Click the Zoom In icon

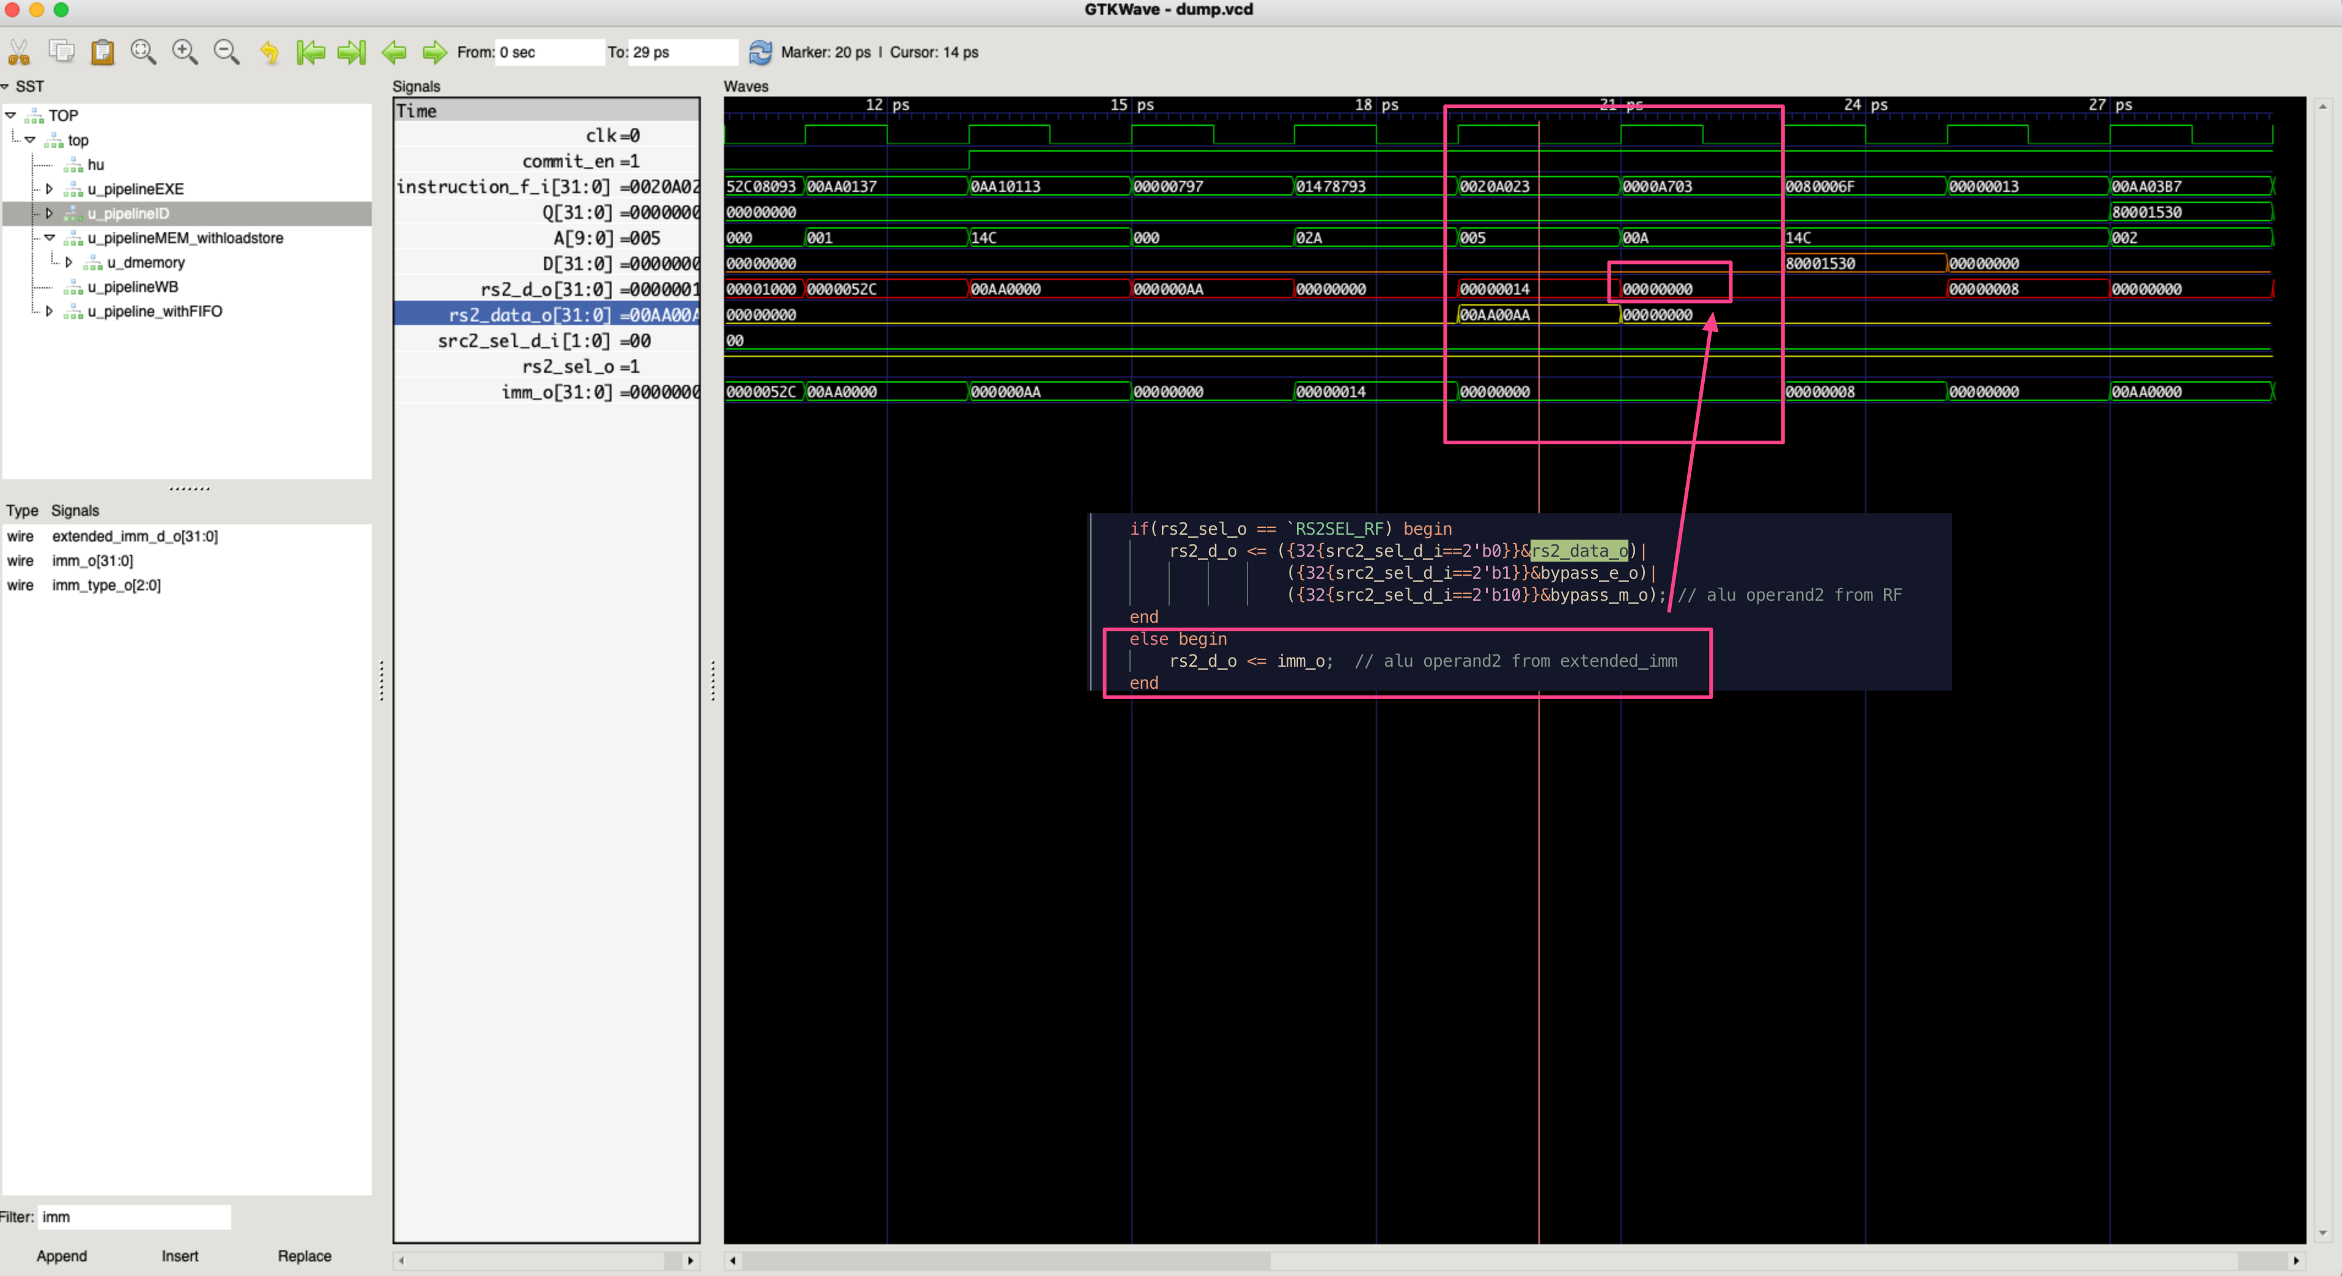[185, 52]
